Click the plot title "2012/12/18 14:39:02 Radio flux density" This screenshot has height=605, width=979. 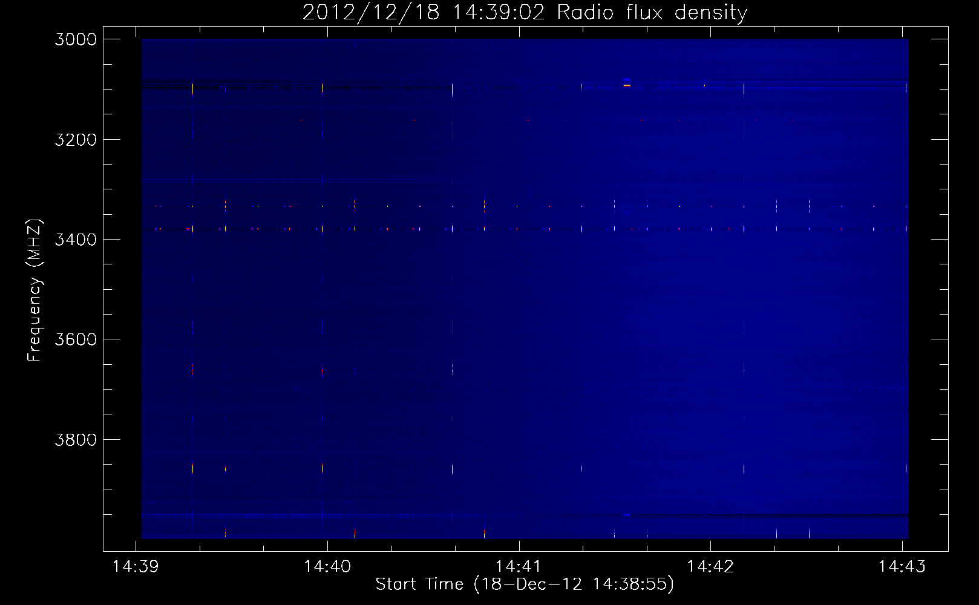coord(525,12)
